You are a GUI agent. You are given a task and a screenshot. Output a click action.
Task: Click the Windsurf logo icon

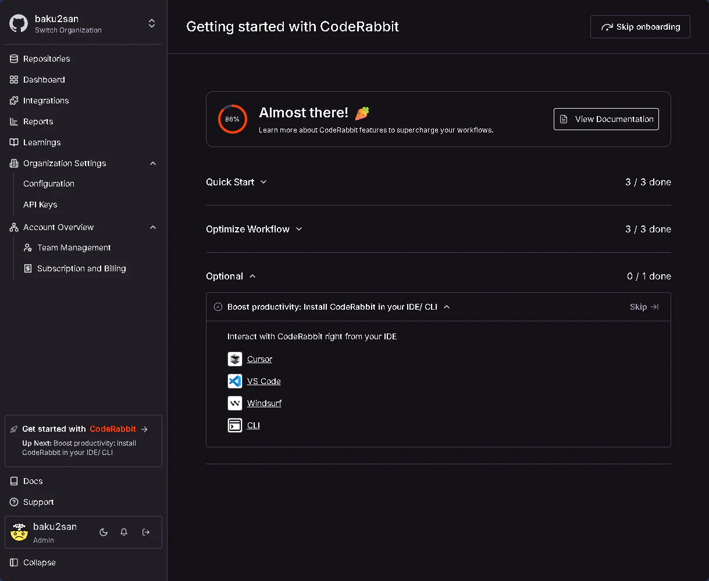coord(234,403)
